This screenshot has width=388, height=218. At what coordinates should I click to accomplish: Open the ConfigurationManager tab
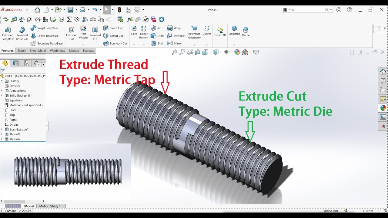point(26,63)
